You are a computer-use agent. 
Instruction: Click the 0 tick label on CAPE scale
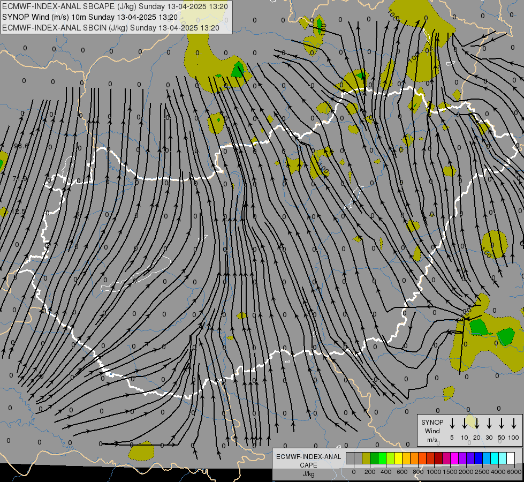(354, 472)
